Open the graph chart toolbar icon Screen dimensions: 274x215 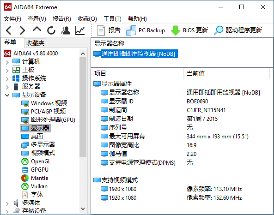click(x=80, y=30)
